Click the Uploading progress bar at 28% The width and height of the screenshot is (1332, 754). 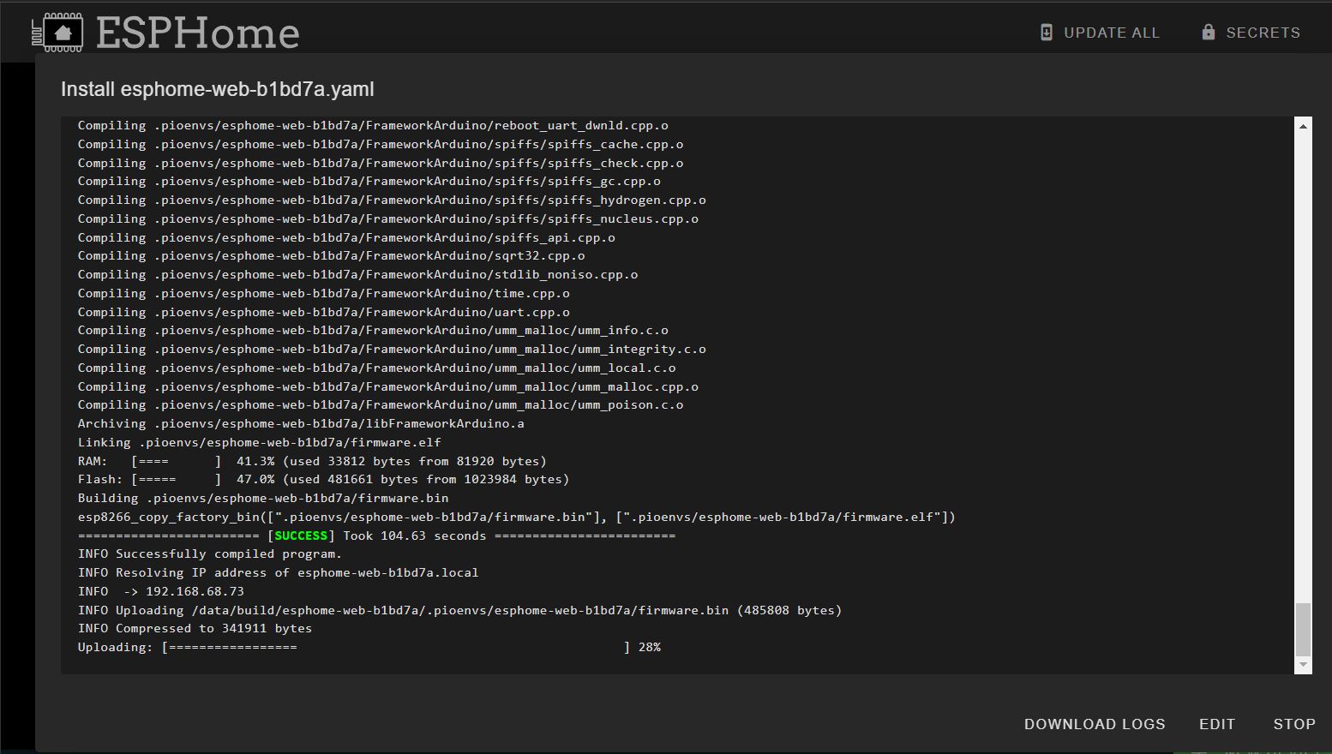(369, 648)
